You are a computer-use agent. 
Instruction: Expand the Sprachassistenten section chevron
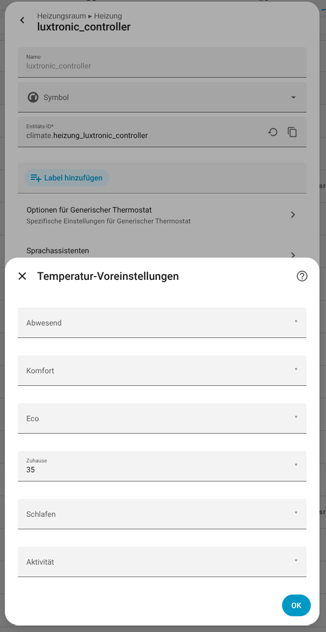293,255
